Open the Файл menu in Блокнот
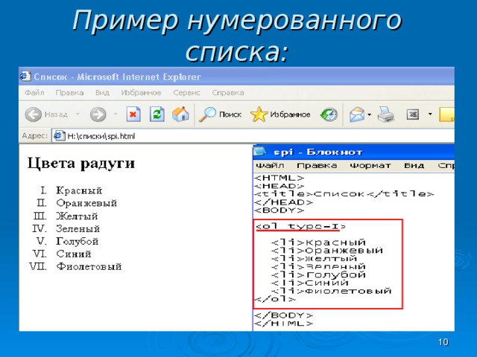The image size is (477, 357). coord(270,166)
